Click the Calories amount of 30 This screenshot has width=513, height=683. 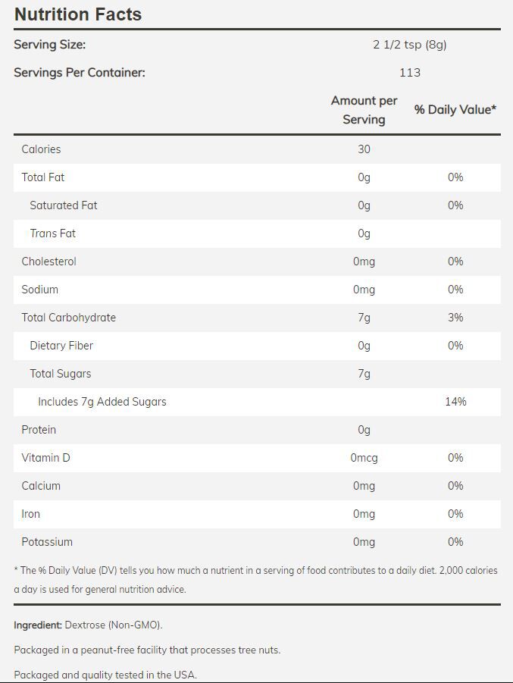pyautogui.click(x=364, y=149)
